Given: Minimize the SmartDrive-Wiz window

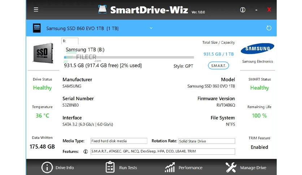Looking at the screenshot, I should point(256,10).
